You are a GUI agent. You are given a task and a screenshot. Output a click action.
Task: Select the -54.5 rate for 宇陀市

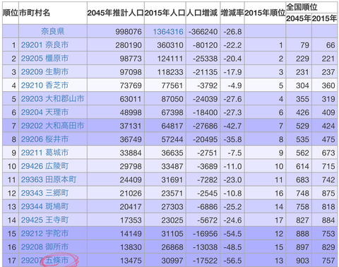[x=232, y=234]
